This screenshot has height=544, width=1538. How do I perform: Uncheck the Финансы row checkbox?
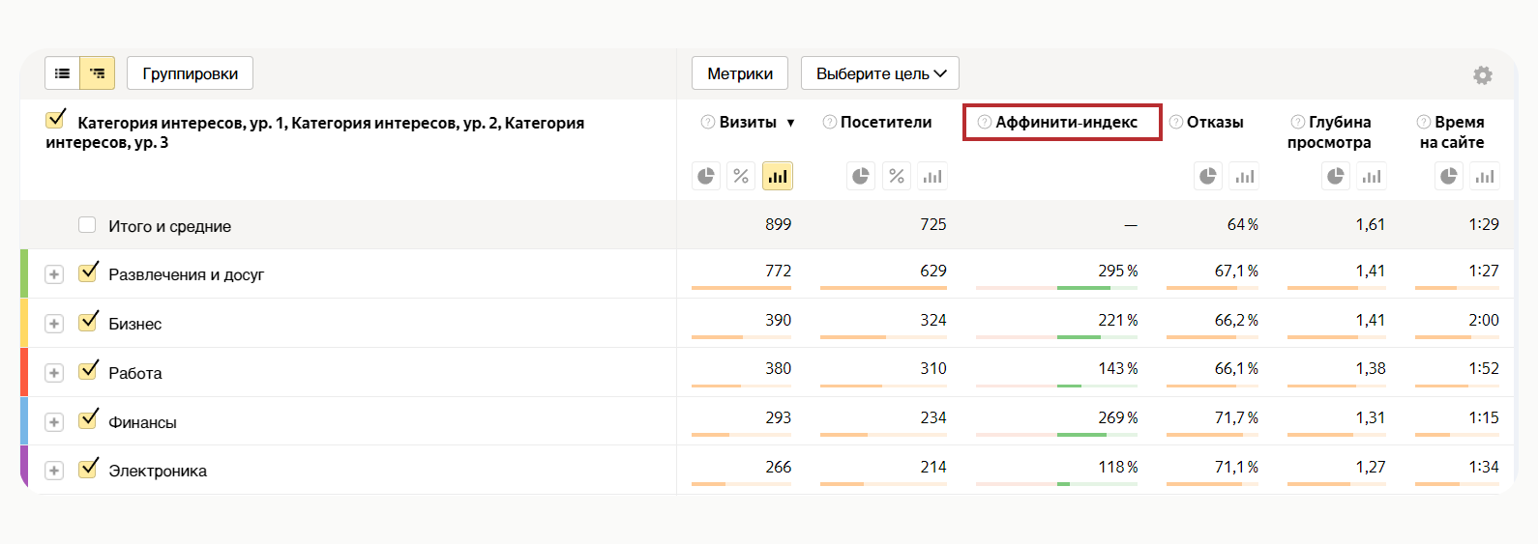coord(88,419)
